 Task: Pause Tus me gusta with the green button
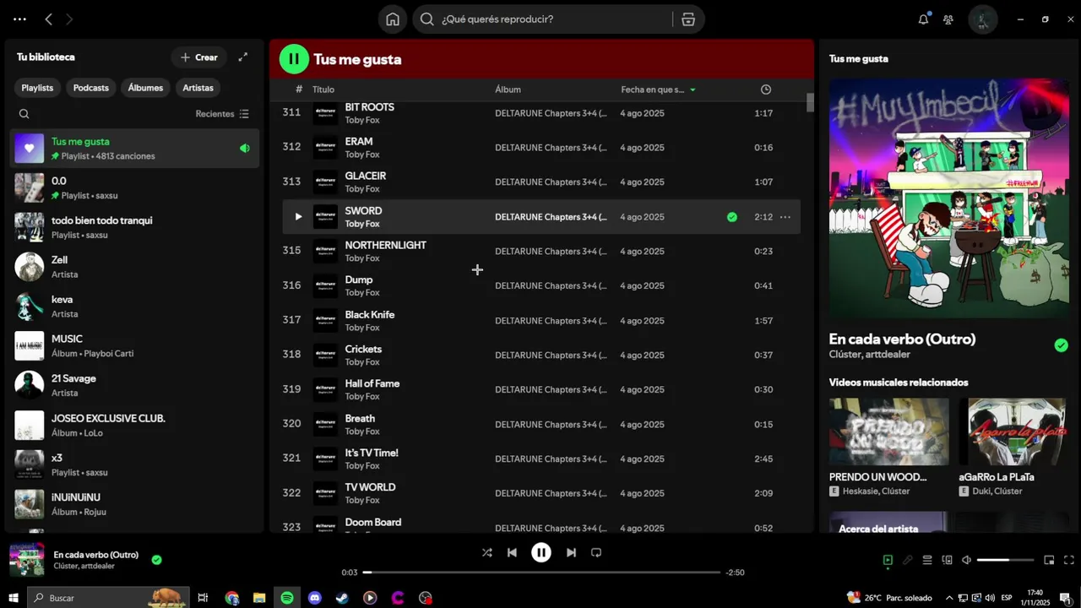click(x=294, y=59)
